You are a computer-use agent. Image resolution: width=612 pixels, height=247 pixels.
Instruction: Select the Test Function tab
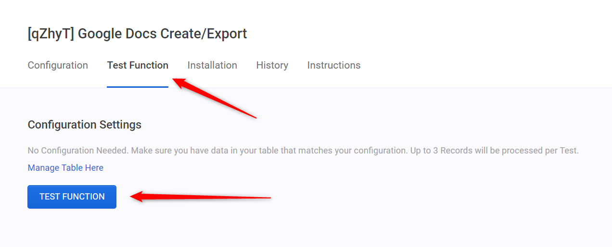pyautogui.click(x=138, y=65)
